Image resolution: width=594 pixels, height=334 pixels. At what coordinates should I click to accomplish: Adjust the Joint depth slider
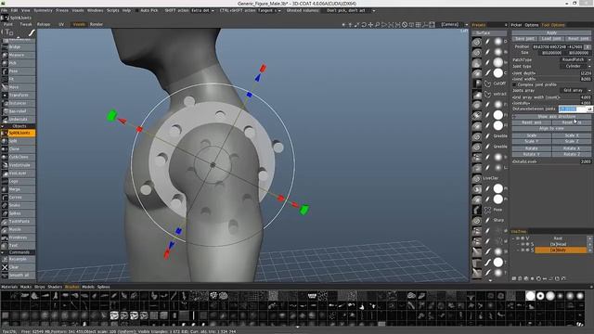pos(551,73)
